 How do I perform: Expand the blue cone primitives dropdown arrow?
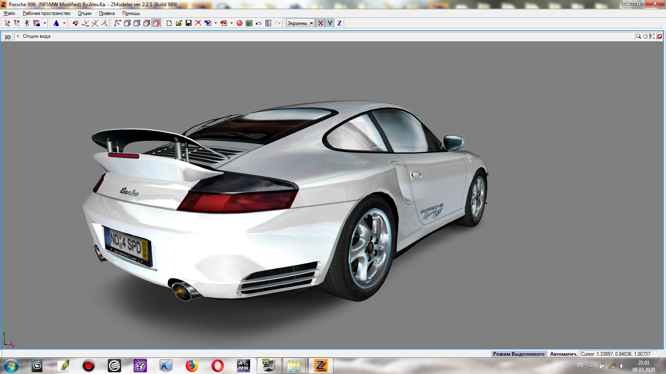[x=64, y=23]
